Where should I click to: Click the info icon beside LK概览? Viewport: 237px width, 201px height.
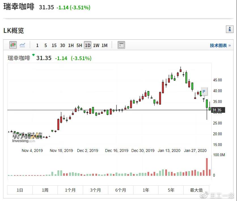tap(229, 29)
